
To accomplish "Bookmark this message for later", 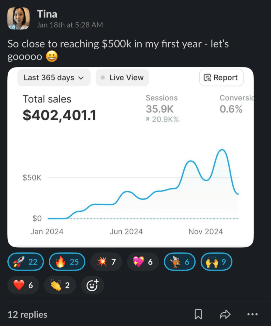I will (198, 315).
